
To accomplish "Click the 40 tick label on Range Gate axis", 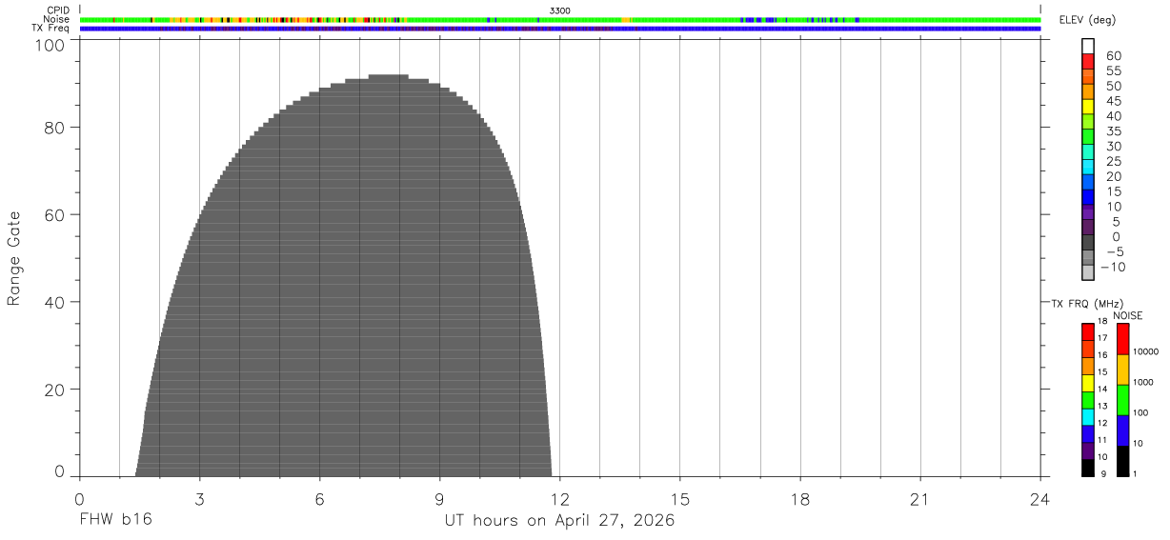I will click(53, 302).
